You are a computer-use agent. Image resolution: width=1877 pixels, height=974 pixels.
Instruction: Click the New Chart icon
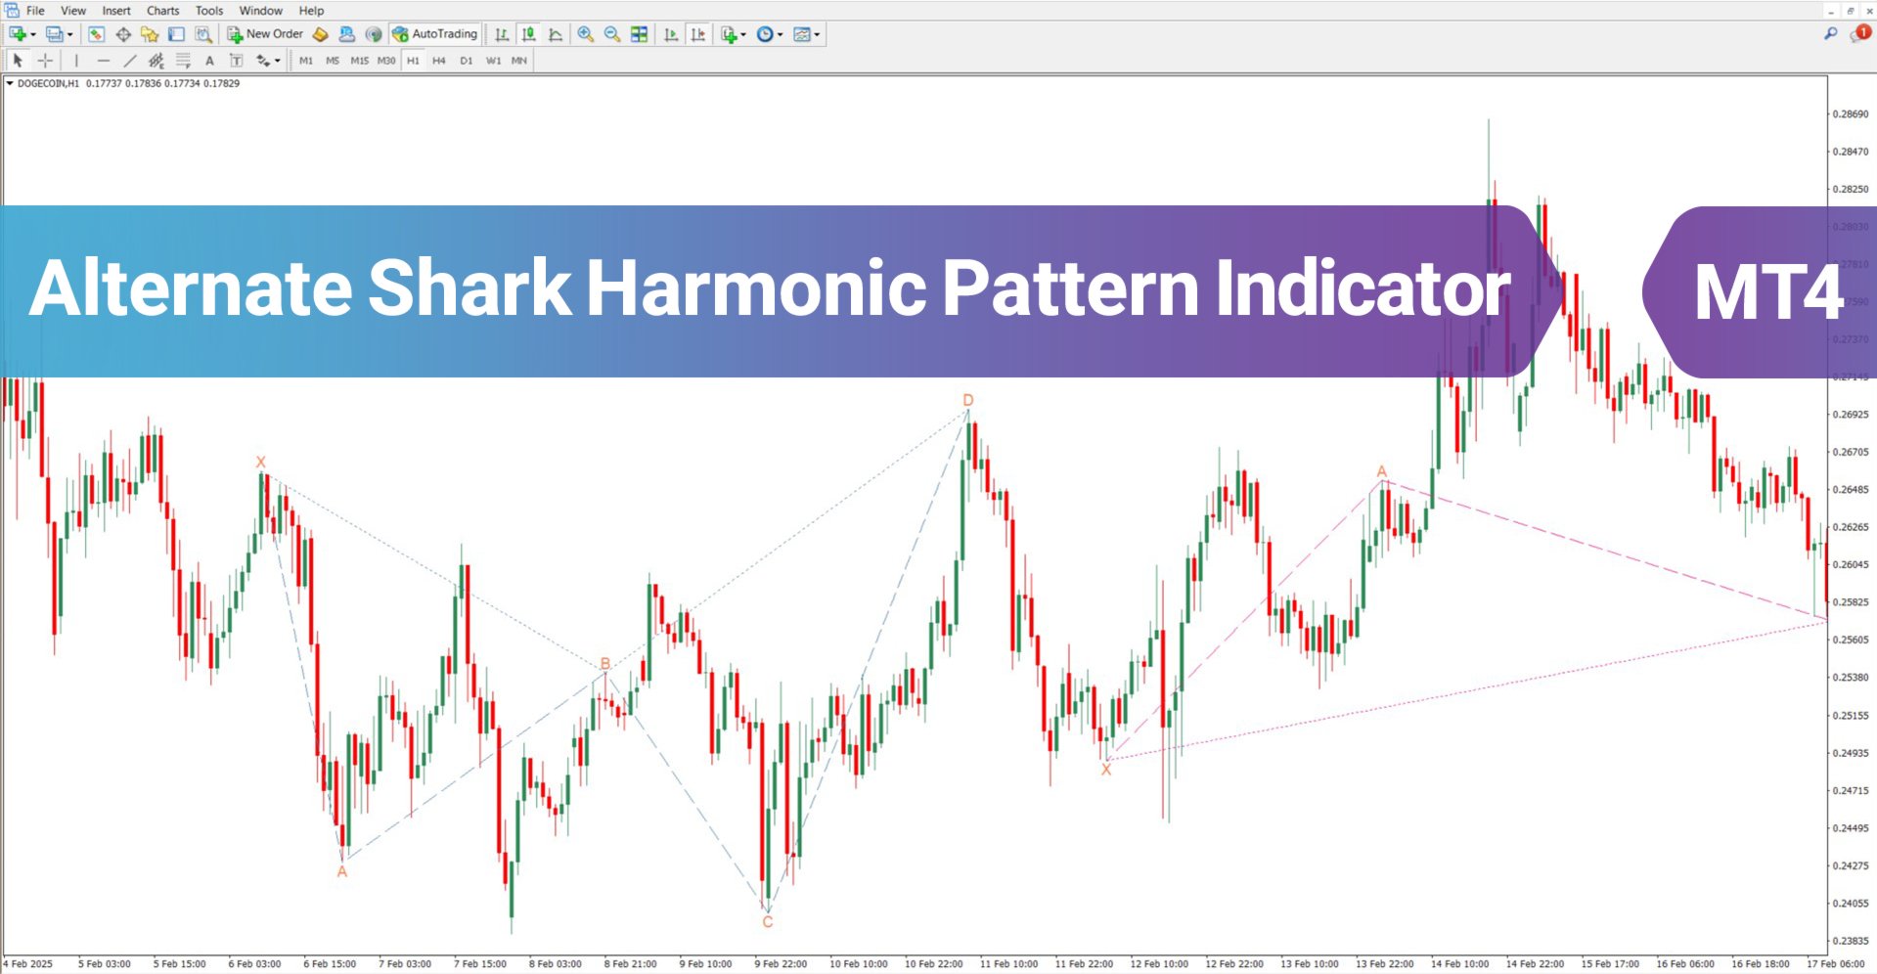click(x=18, y=34)
